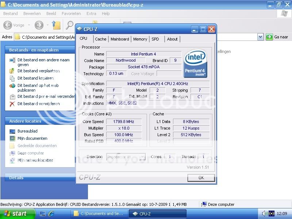Click Dit bestand per e-mail verzenden link
Viewport: 292px width, 219px height.
point(46,96)
